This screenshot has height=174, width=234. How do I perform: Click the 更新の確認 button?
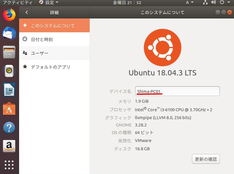[206, 159]
